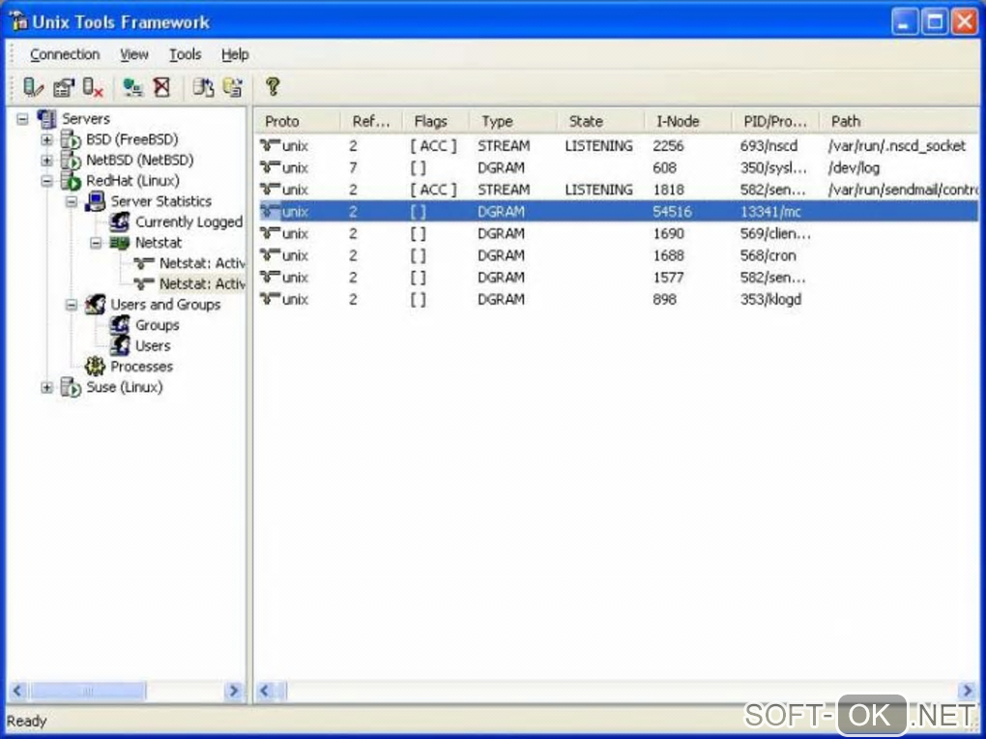The image size is (986, 739).
Task: Maximize the Unix Tools Framework window
Action: pos(935,22)
